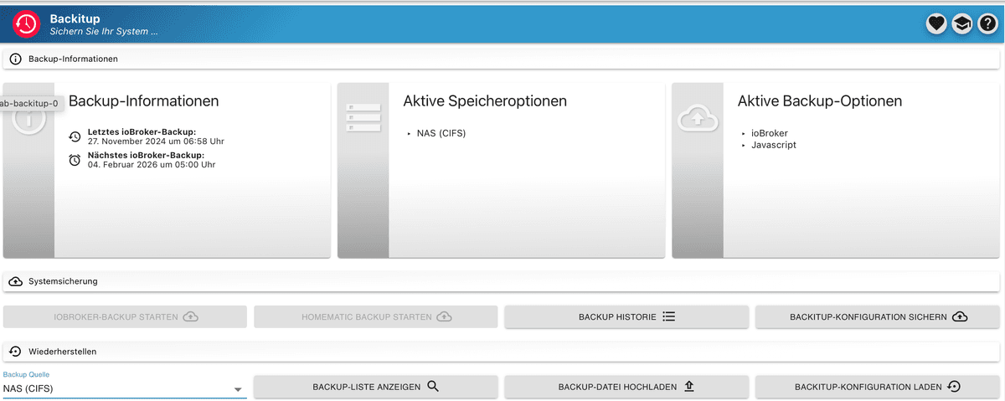Click the ioBroker backup option entry
The height and width of the screenshot is (401, 1005).
(x=769, y=133)
